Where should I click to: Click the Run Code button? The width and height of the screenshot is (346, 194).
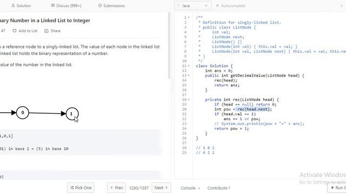(337, 188)
